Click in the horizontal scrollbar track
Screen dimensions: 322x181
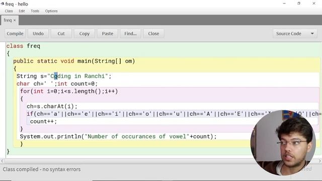(x=161, y=161)
